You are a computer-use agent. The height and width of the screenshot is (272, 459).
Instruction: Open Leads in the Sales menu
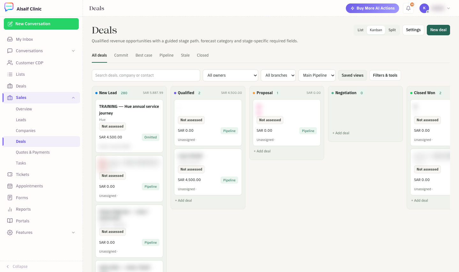click(x=21, y=120)
